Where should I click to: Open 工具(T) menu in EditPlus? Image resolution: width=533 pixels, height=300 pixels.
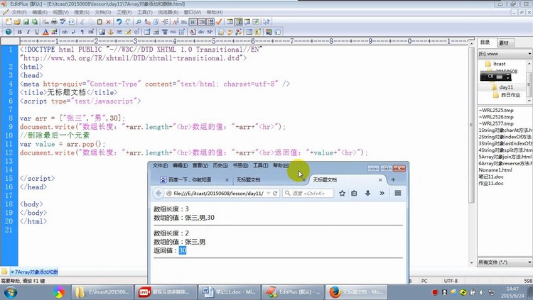pyautogui.click(x=145, y=12)
